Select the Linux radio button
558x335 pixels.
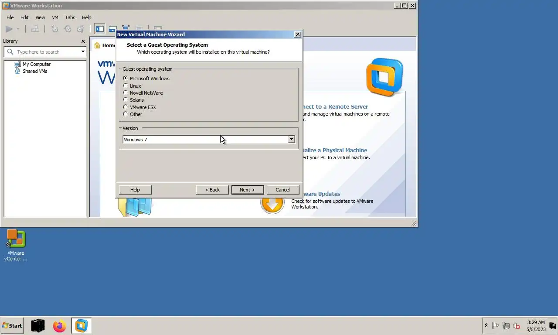click(126, 85)
